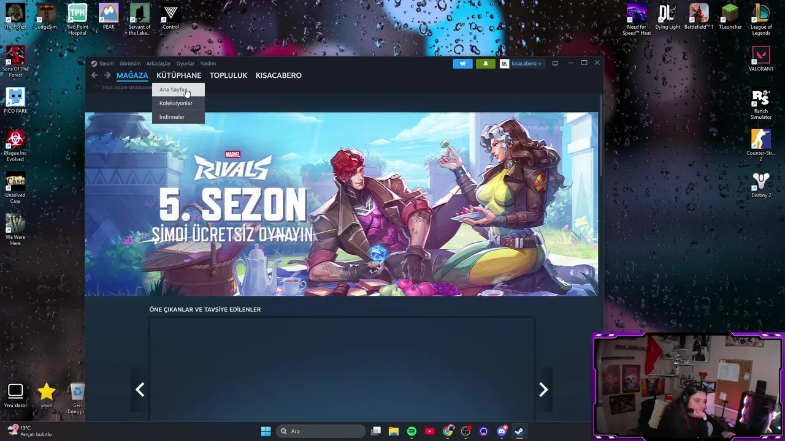Viewport: 785px width, 441px height.
Task: Click Steam announcements megaphone button
Action: pos(462,63)
